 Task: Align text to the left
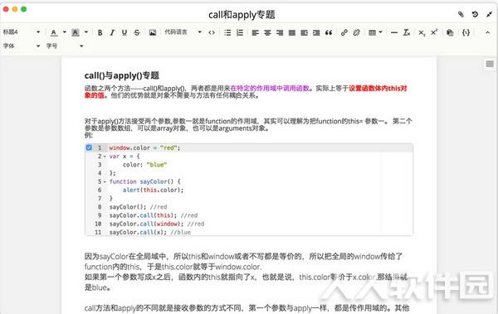(x=256, y=32)
